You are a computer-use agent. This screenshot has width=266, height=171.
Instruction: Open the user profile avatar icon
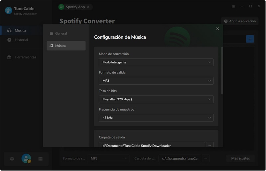click(x=26, y=159)
